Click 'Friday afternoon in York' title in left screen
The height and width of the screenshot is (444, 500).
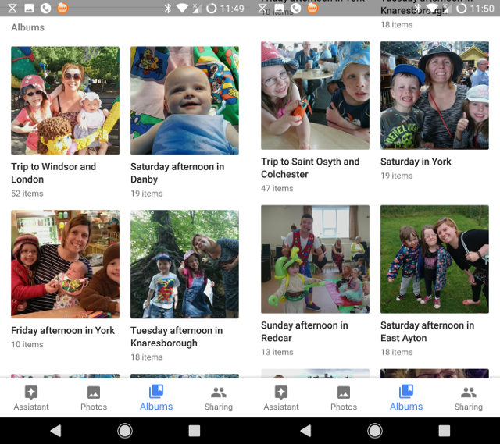click(62, 330)
